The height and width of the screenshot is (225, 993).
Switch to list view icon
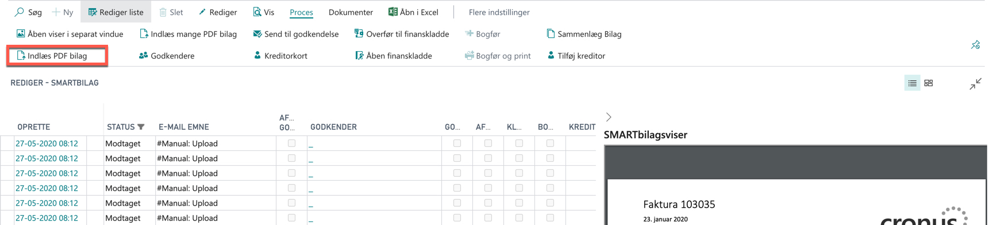[x=912, y=83]
